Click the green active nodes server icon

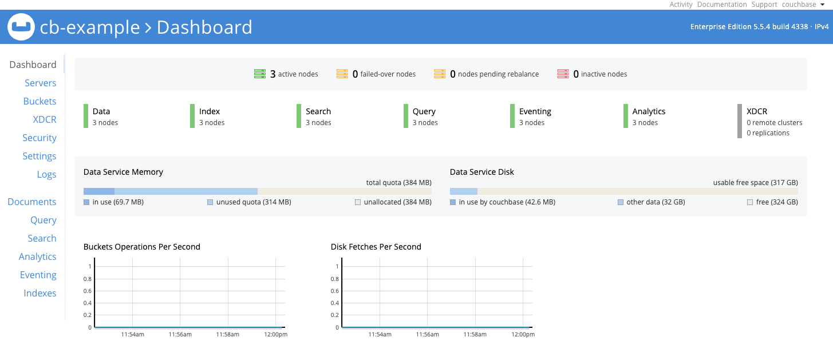click(260, 74)
